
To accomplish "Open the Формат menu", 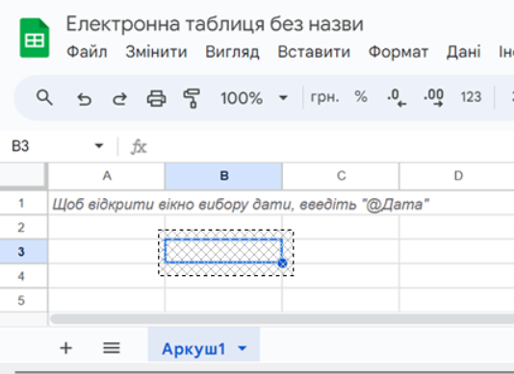I will point(398,52).
